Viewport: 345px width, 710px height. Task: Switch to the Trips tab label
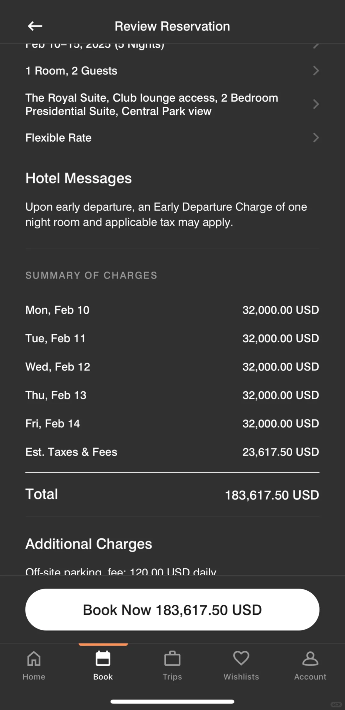point(172,677)
